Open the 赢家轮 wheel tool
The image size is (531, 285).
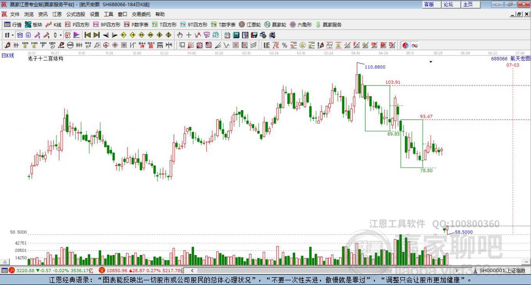(275, 25)
